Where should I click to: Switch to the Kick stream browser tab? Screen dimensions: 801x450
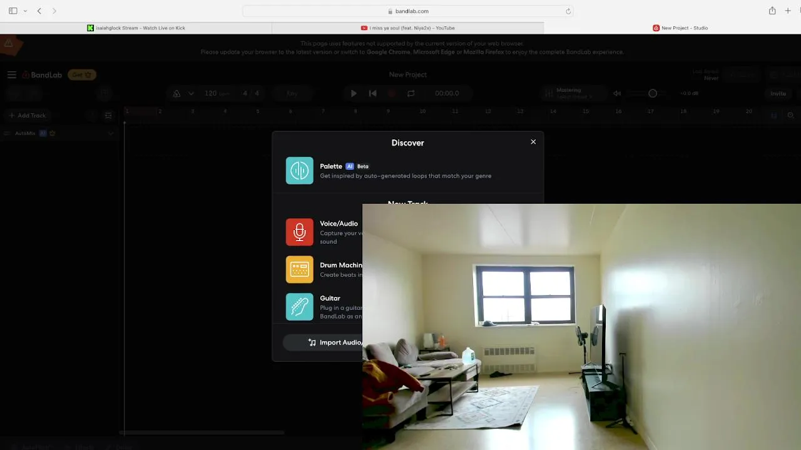[x=136, y=28]
